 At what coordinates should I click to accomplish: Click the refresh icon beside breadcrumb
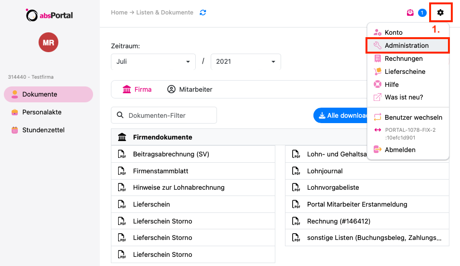click(x=203, y=13)
